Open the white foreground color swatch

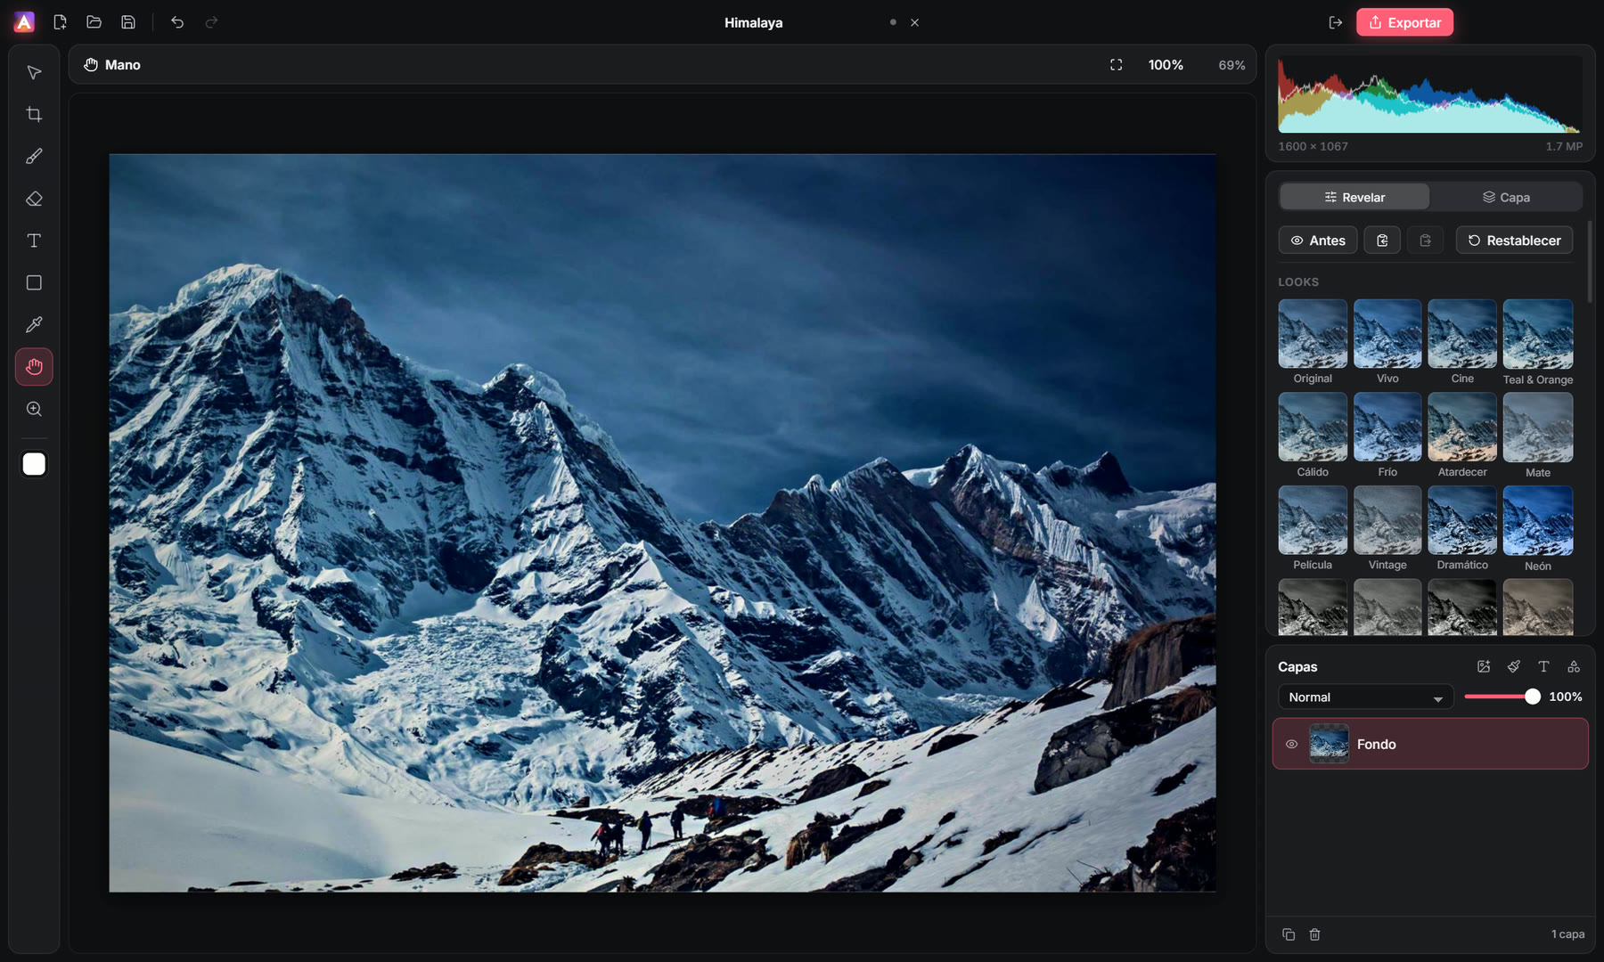click(34, 464)
